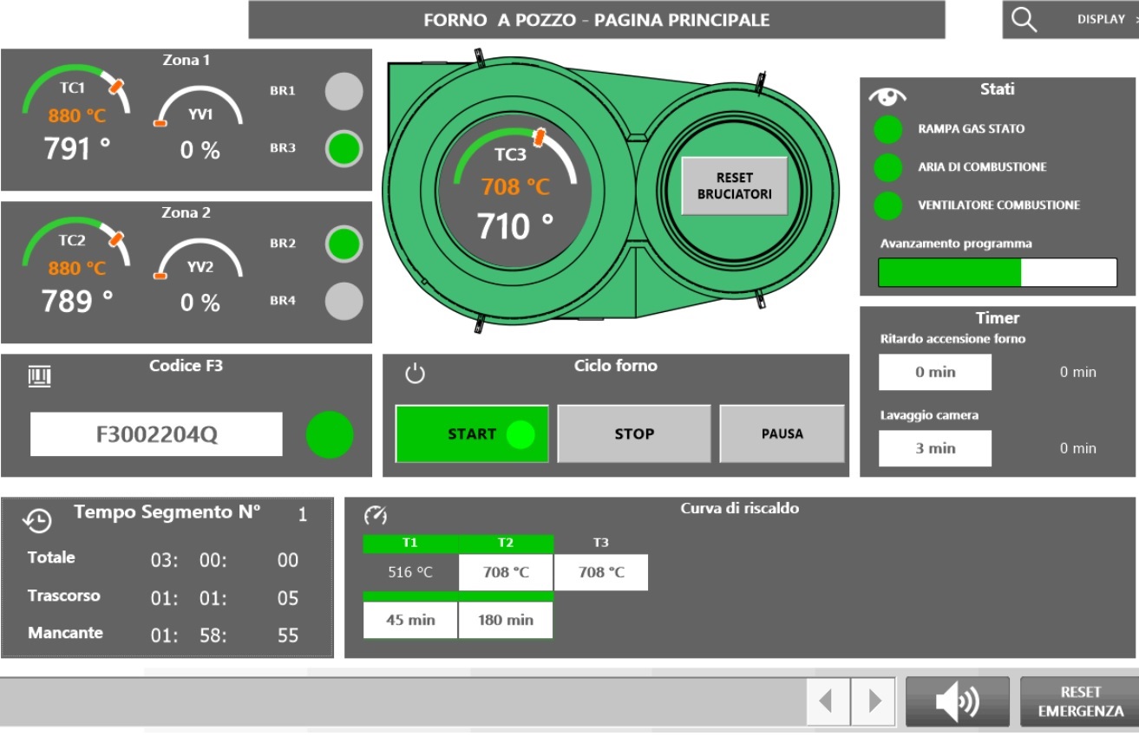This screenshot has width=1139, height=736.
Task: Select the T1 segment tab header
Action: 410,543
